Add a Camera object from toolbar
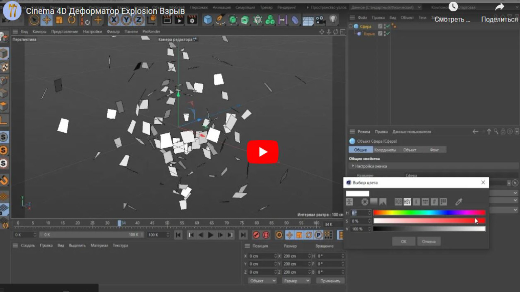 click(320, 20)
